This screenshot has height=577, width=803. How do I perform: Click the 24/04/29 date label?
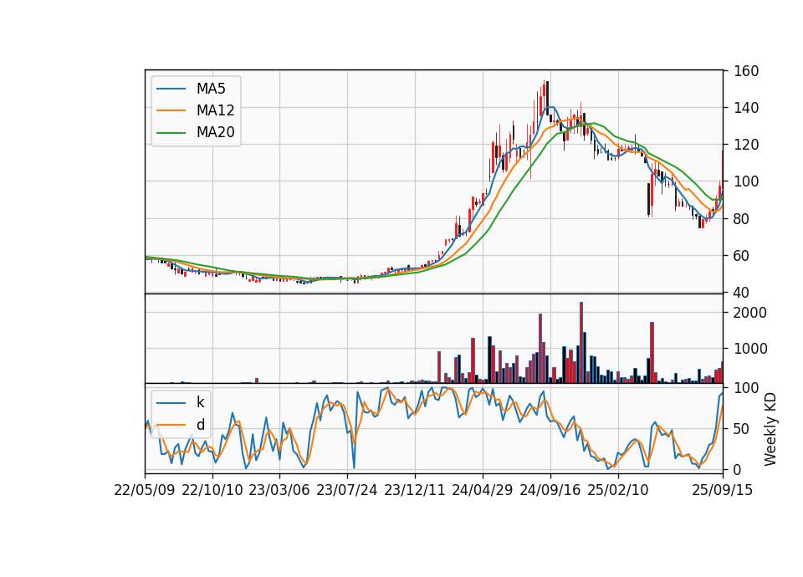[483, 490]
